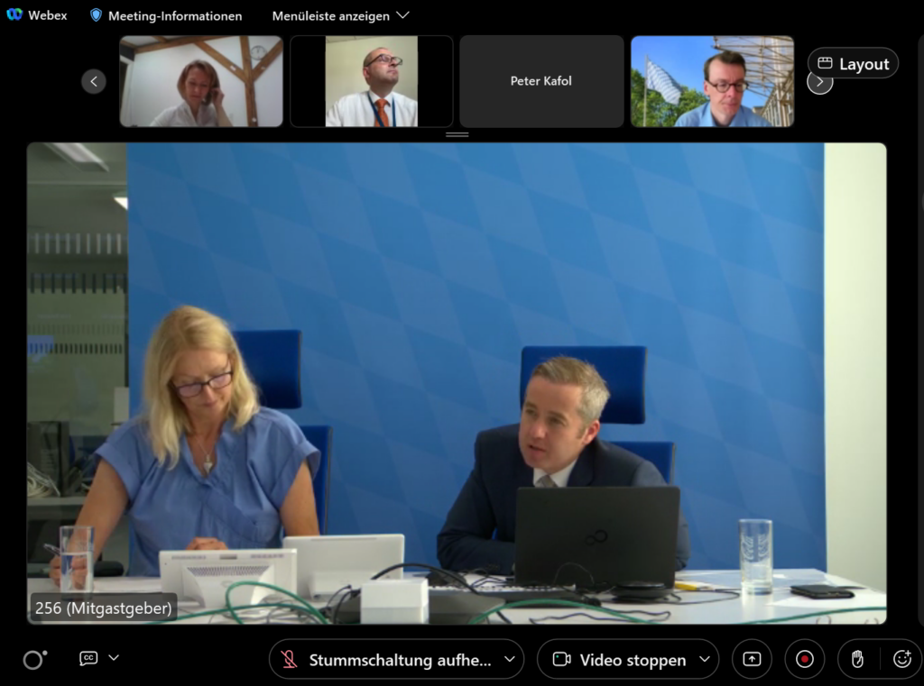This screenshot has width=924, height=686.
Task: Click the share content icon
Action: pyautogui.click(x=752, y=659)
